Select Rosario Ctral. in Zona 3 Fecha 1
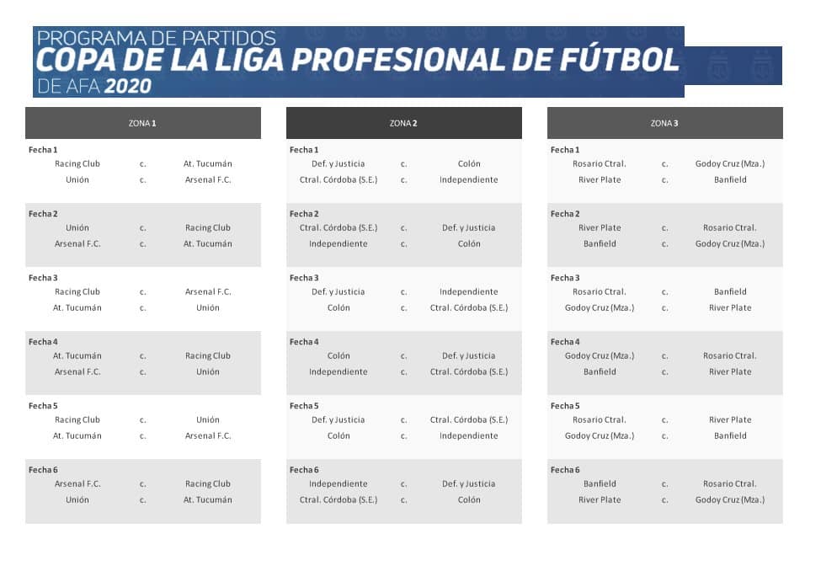 tap(600, 164)
